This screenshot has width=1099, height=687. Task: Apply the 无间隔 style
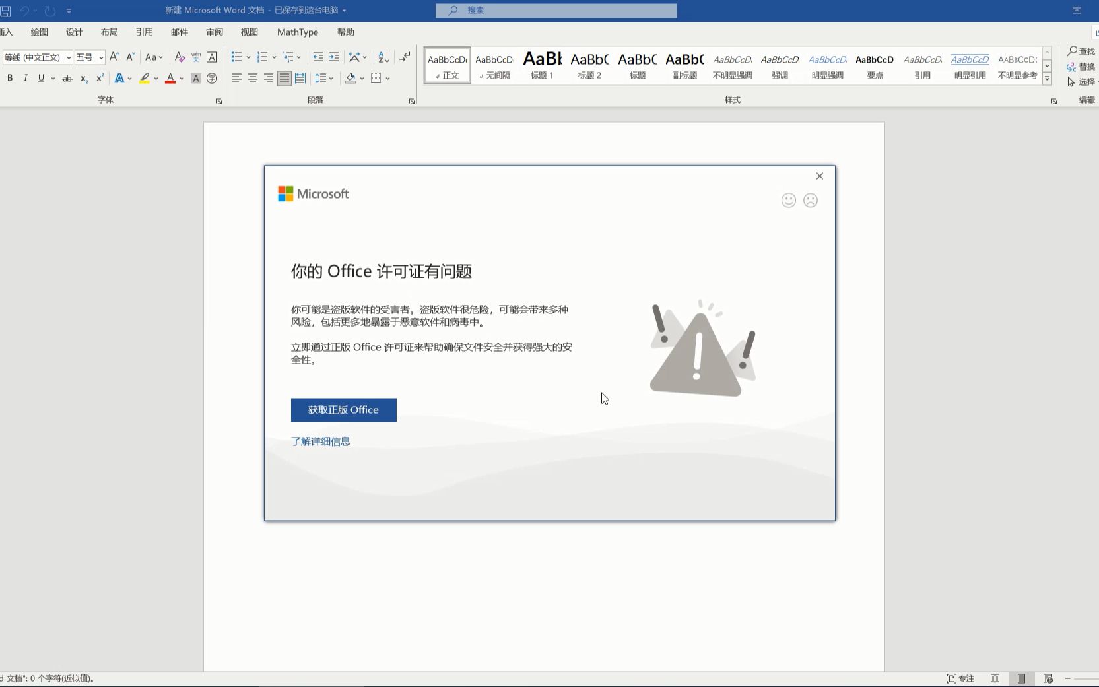click(494, 65)
